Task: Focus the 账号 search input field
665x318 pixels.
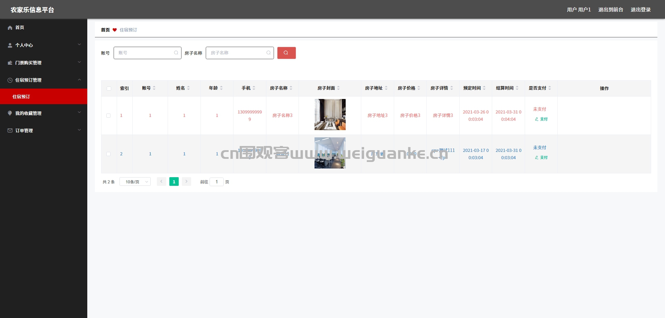Action: [148, 53]
